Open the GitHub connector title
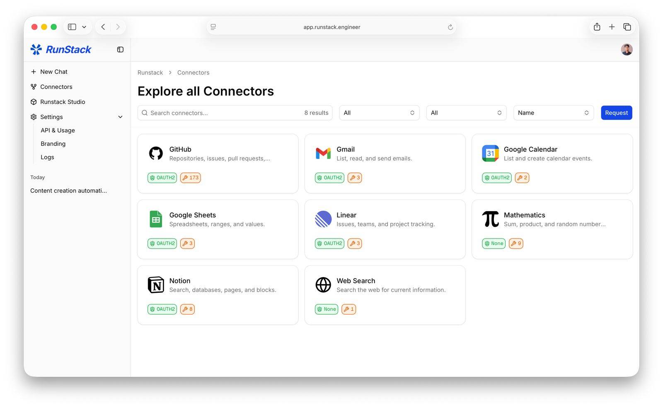The height and width of the screenshot is (408, 663). 180,149
